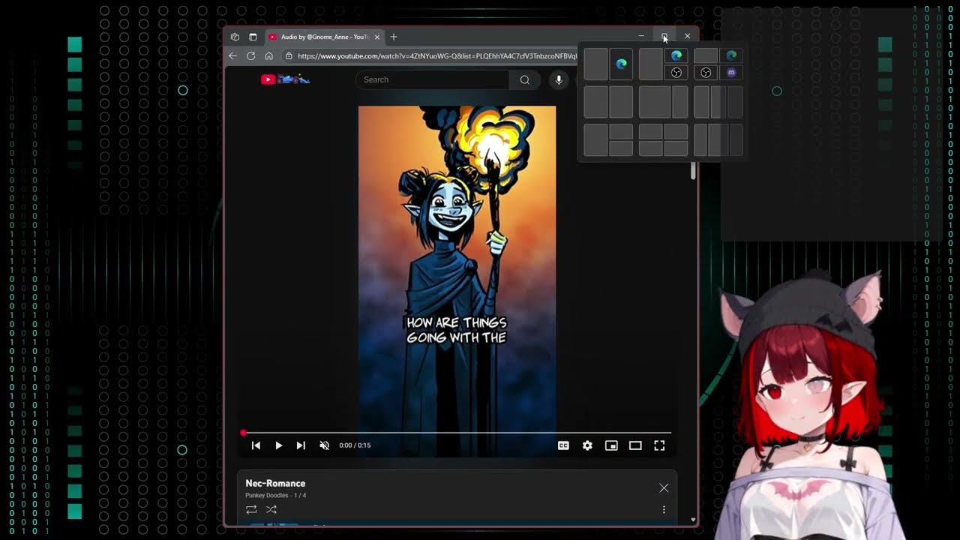The image size is (960, 540).
Task: Click the red video progress bar
Action: click(x=457, y=433)
